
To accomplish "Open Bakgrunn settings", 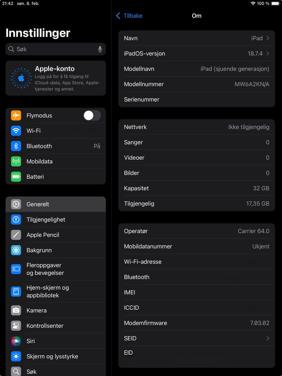I will click(56, 250).
